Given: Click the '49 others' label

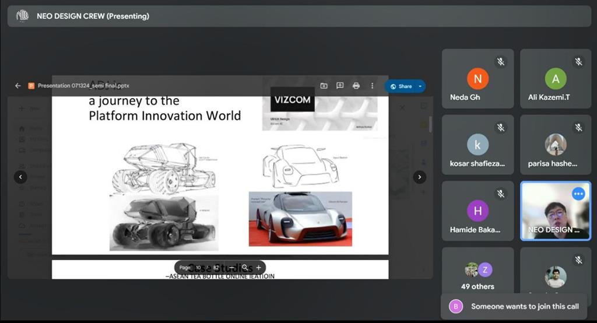Looking at the screenshot, I should (x=477, y=286).
